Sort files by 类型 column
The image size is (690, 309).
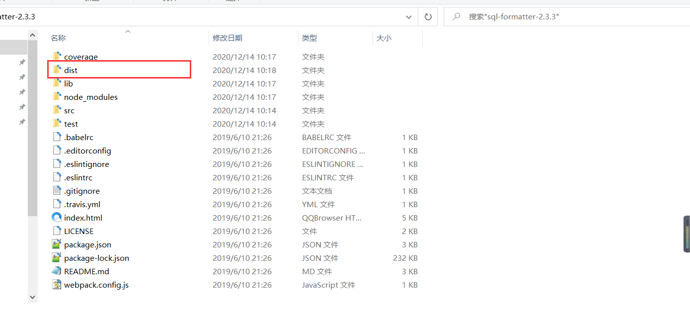coord(309,38)
